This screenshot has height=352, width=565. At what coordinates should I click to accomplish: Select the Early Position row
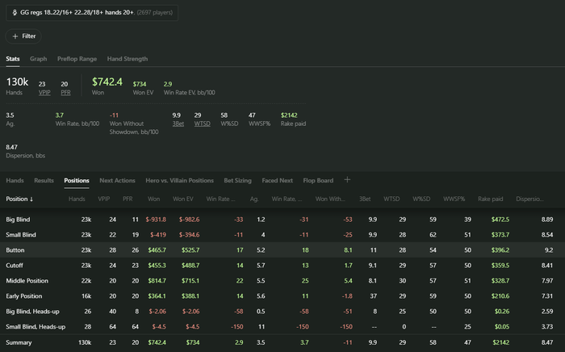(282, 296)
